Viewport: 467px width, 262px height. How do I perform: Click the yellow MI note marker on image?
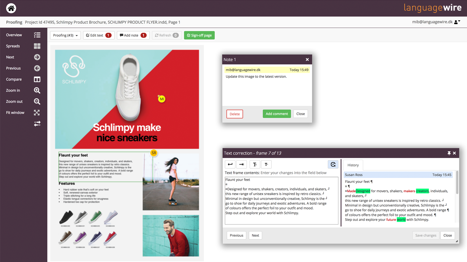coord(161,99)
